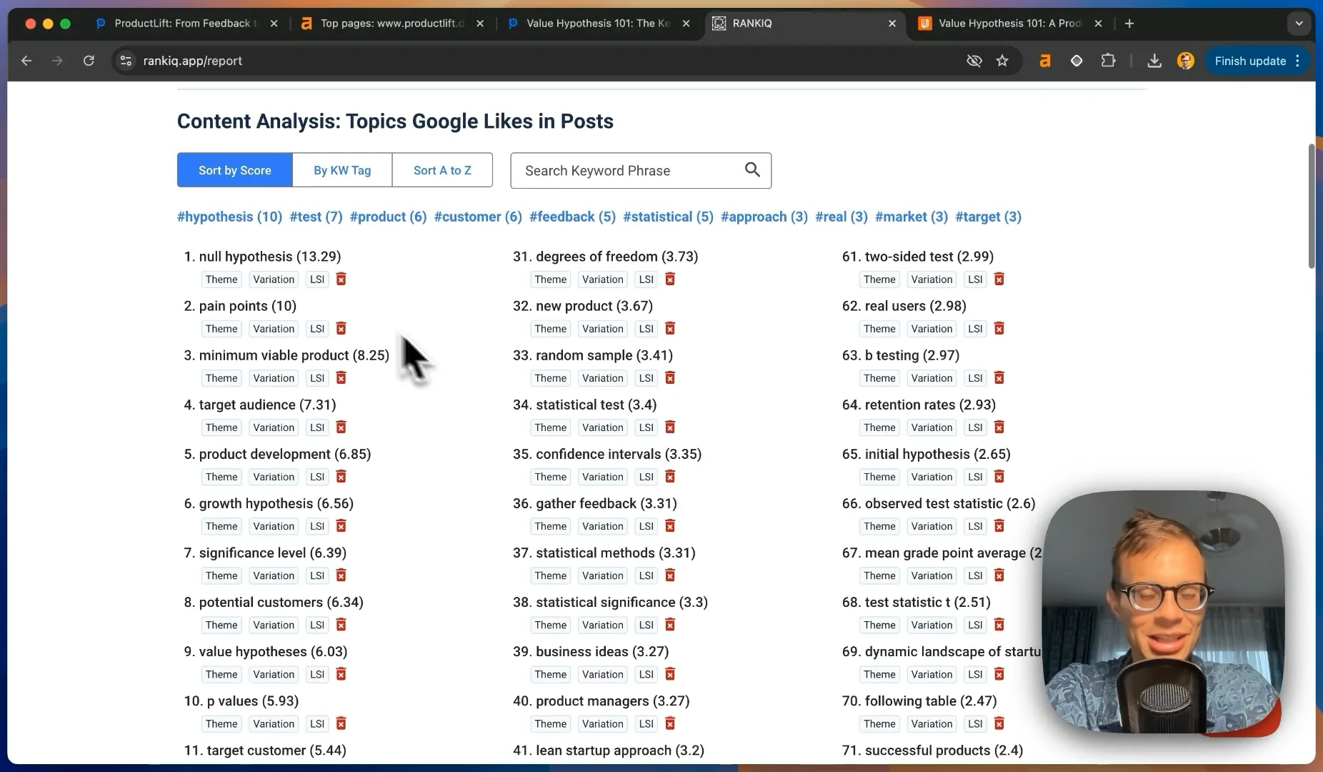1323x772 pixels.
Task: Expand the tab search dropdown arrow
Action: pyautogui.click(x=1299, y=24)
